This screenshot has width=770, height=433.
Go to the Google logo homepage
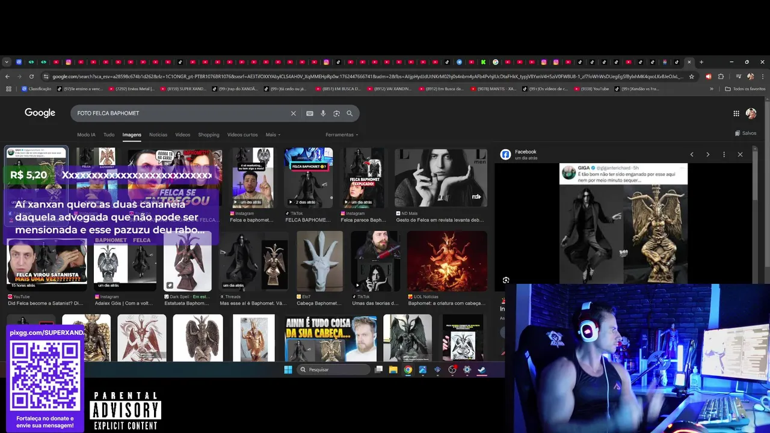coord(40,113)
